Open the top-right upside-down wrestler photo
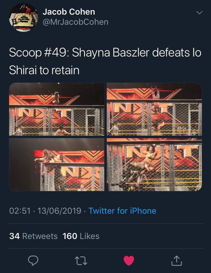Image resolution: width=211 pixels, height=273 pixels. [154, 109]
